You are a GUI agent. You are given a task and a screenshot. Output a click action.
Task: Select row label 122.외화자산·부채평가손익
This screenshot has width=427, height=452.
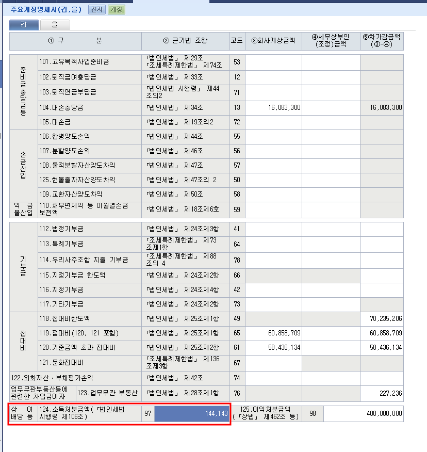75,378
